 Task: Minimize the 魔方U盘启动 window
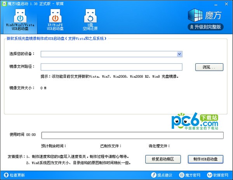[x=216, y=5]
